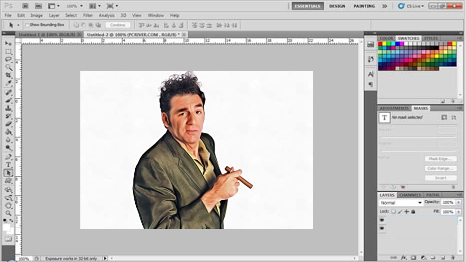Switch to the Adjustments tab
The width and height of the screenshot is (466, 262).
click(394, 108)
